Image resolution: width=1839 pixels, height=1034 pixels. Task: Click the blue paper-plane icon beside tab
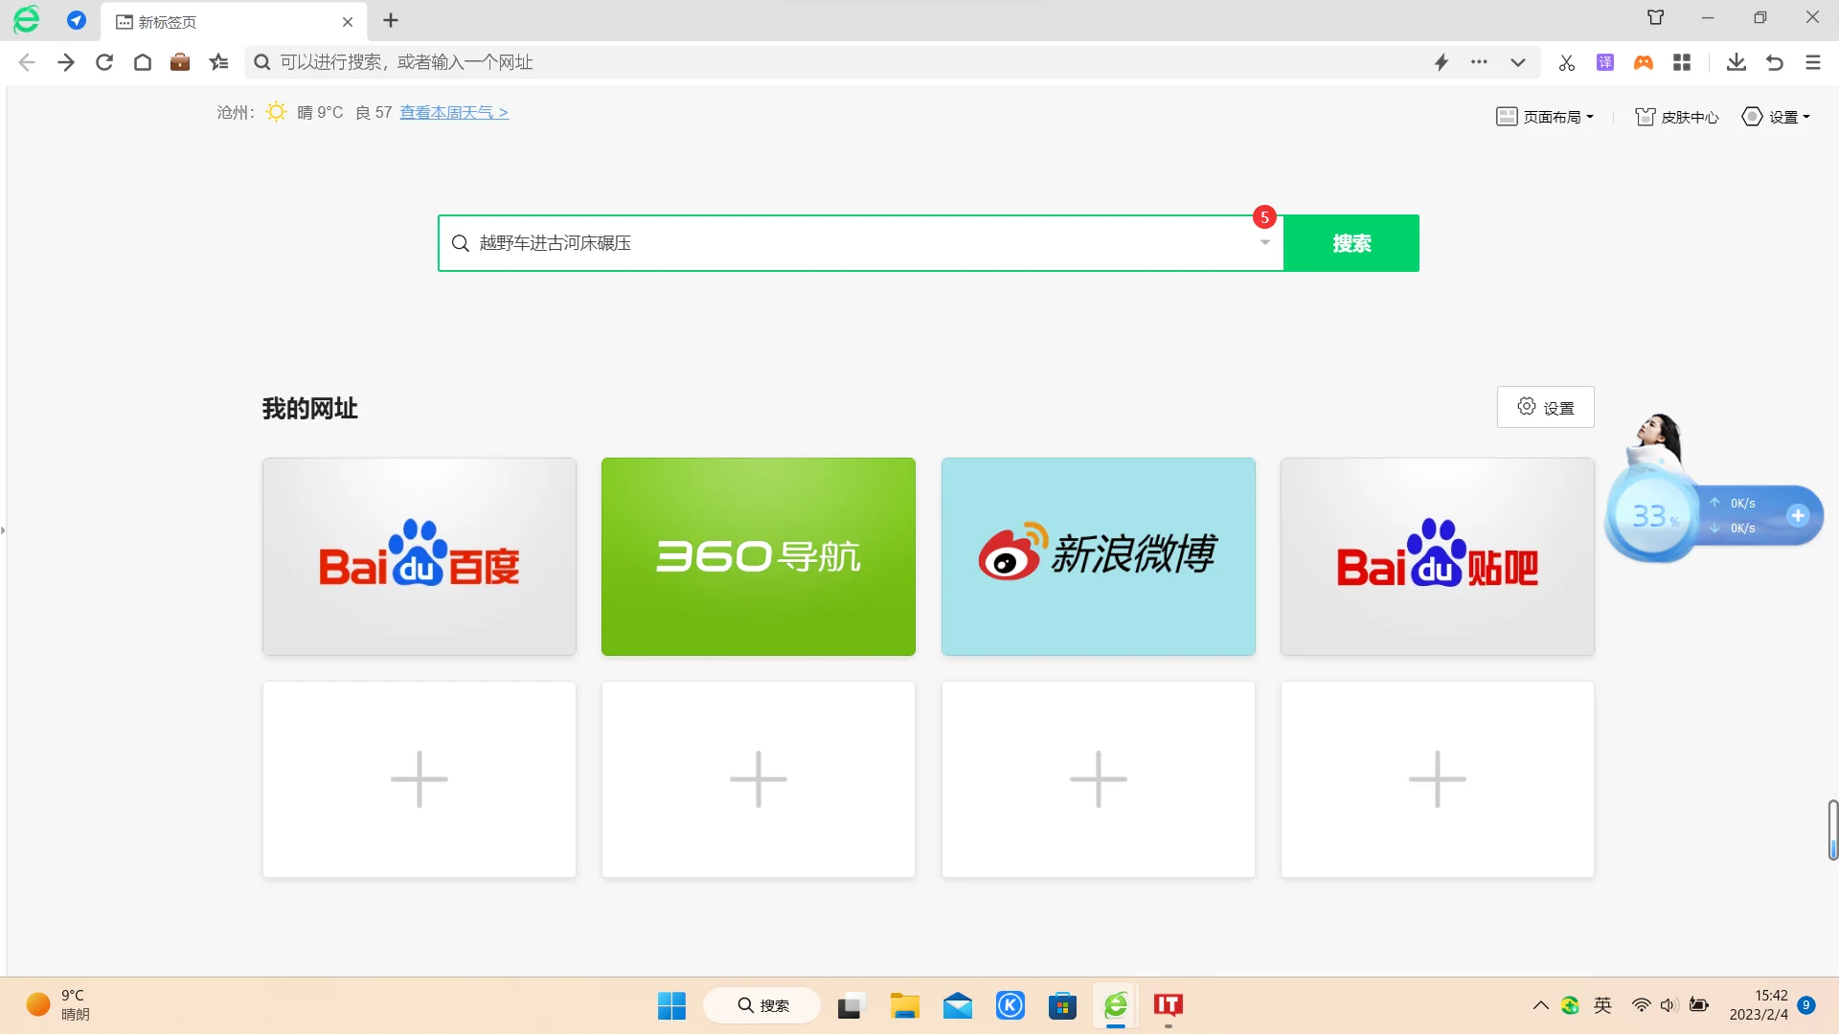point(77,20)
